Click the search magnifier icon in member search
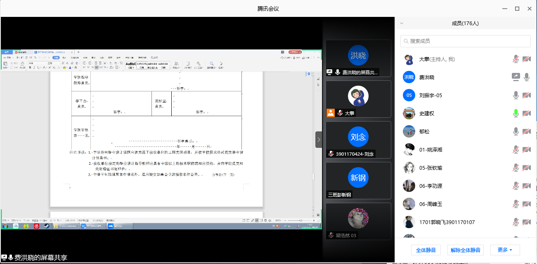 pos(406,41)
